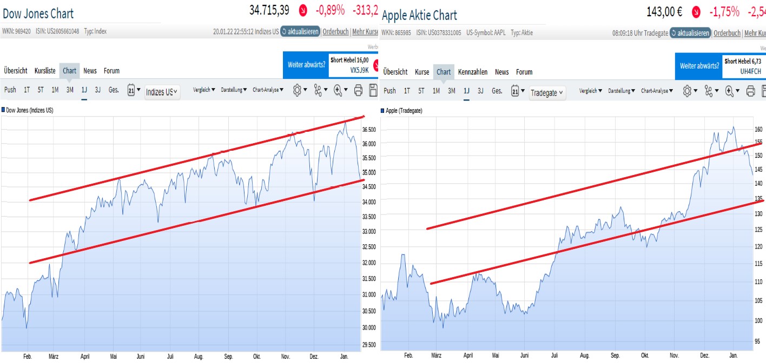This screenshot has width=766, height=363.
Task: Select the 3M timeframe for the Dow Jones chart
Action: tap(69, 90)
